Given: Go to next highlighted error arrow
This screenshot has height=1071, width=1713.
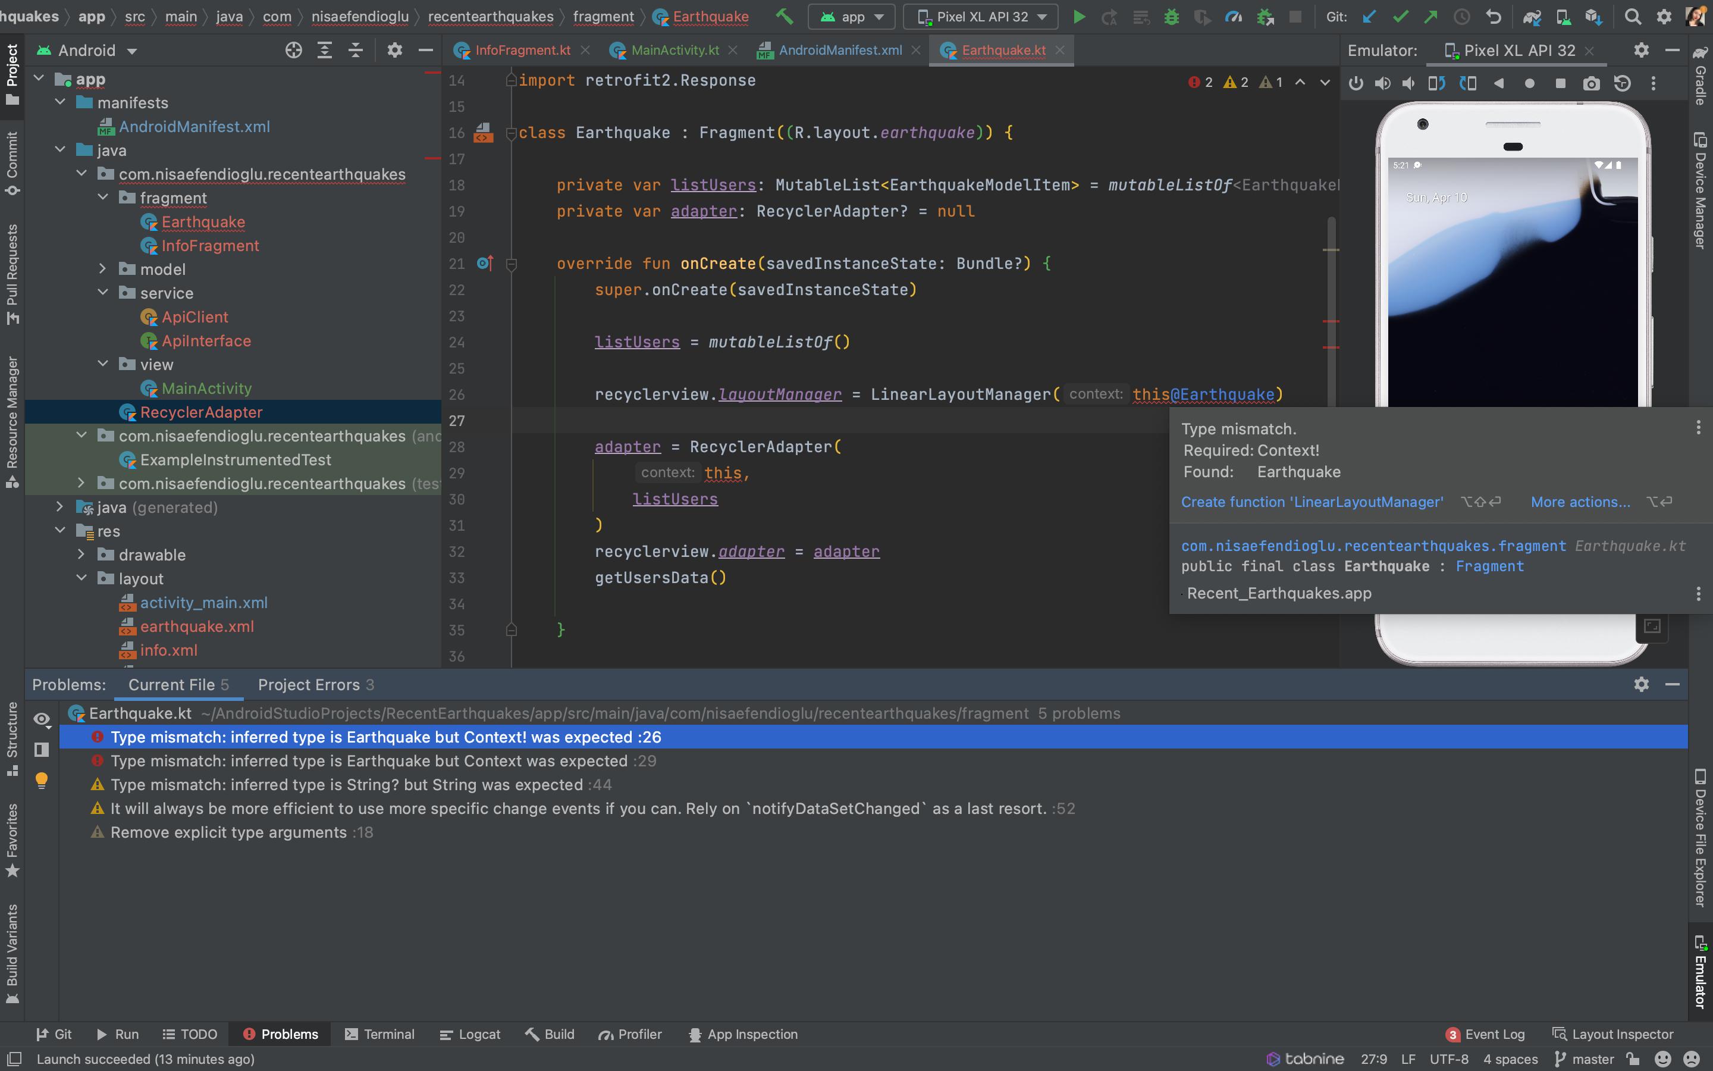Looking at the screenshot, I should click(1325, 82).
